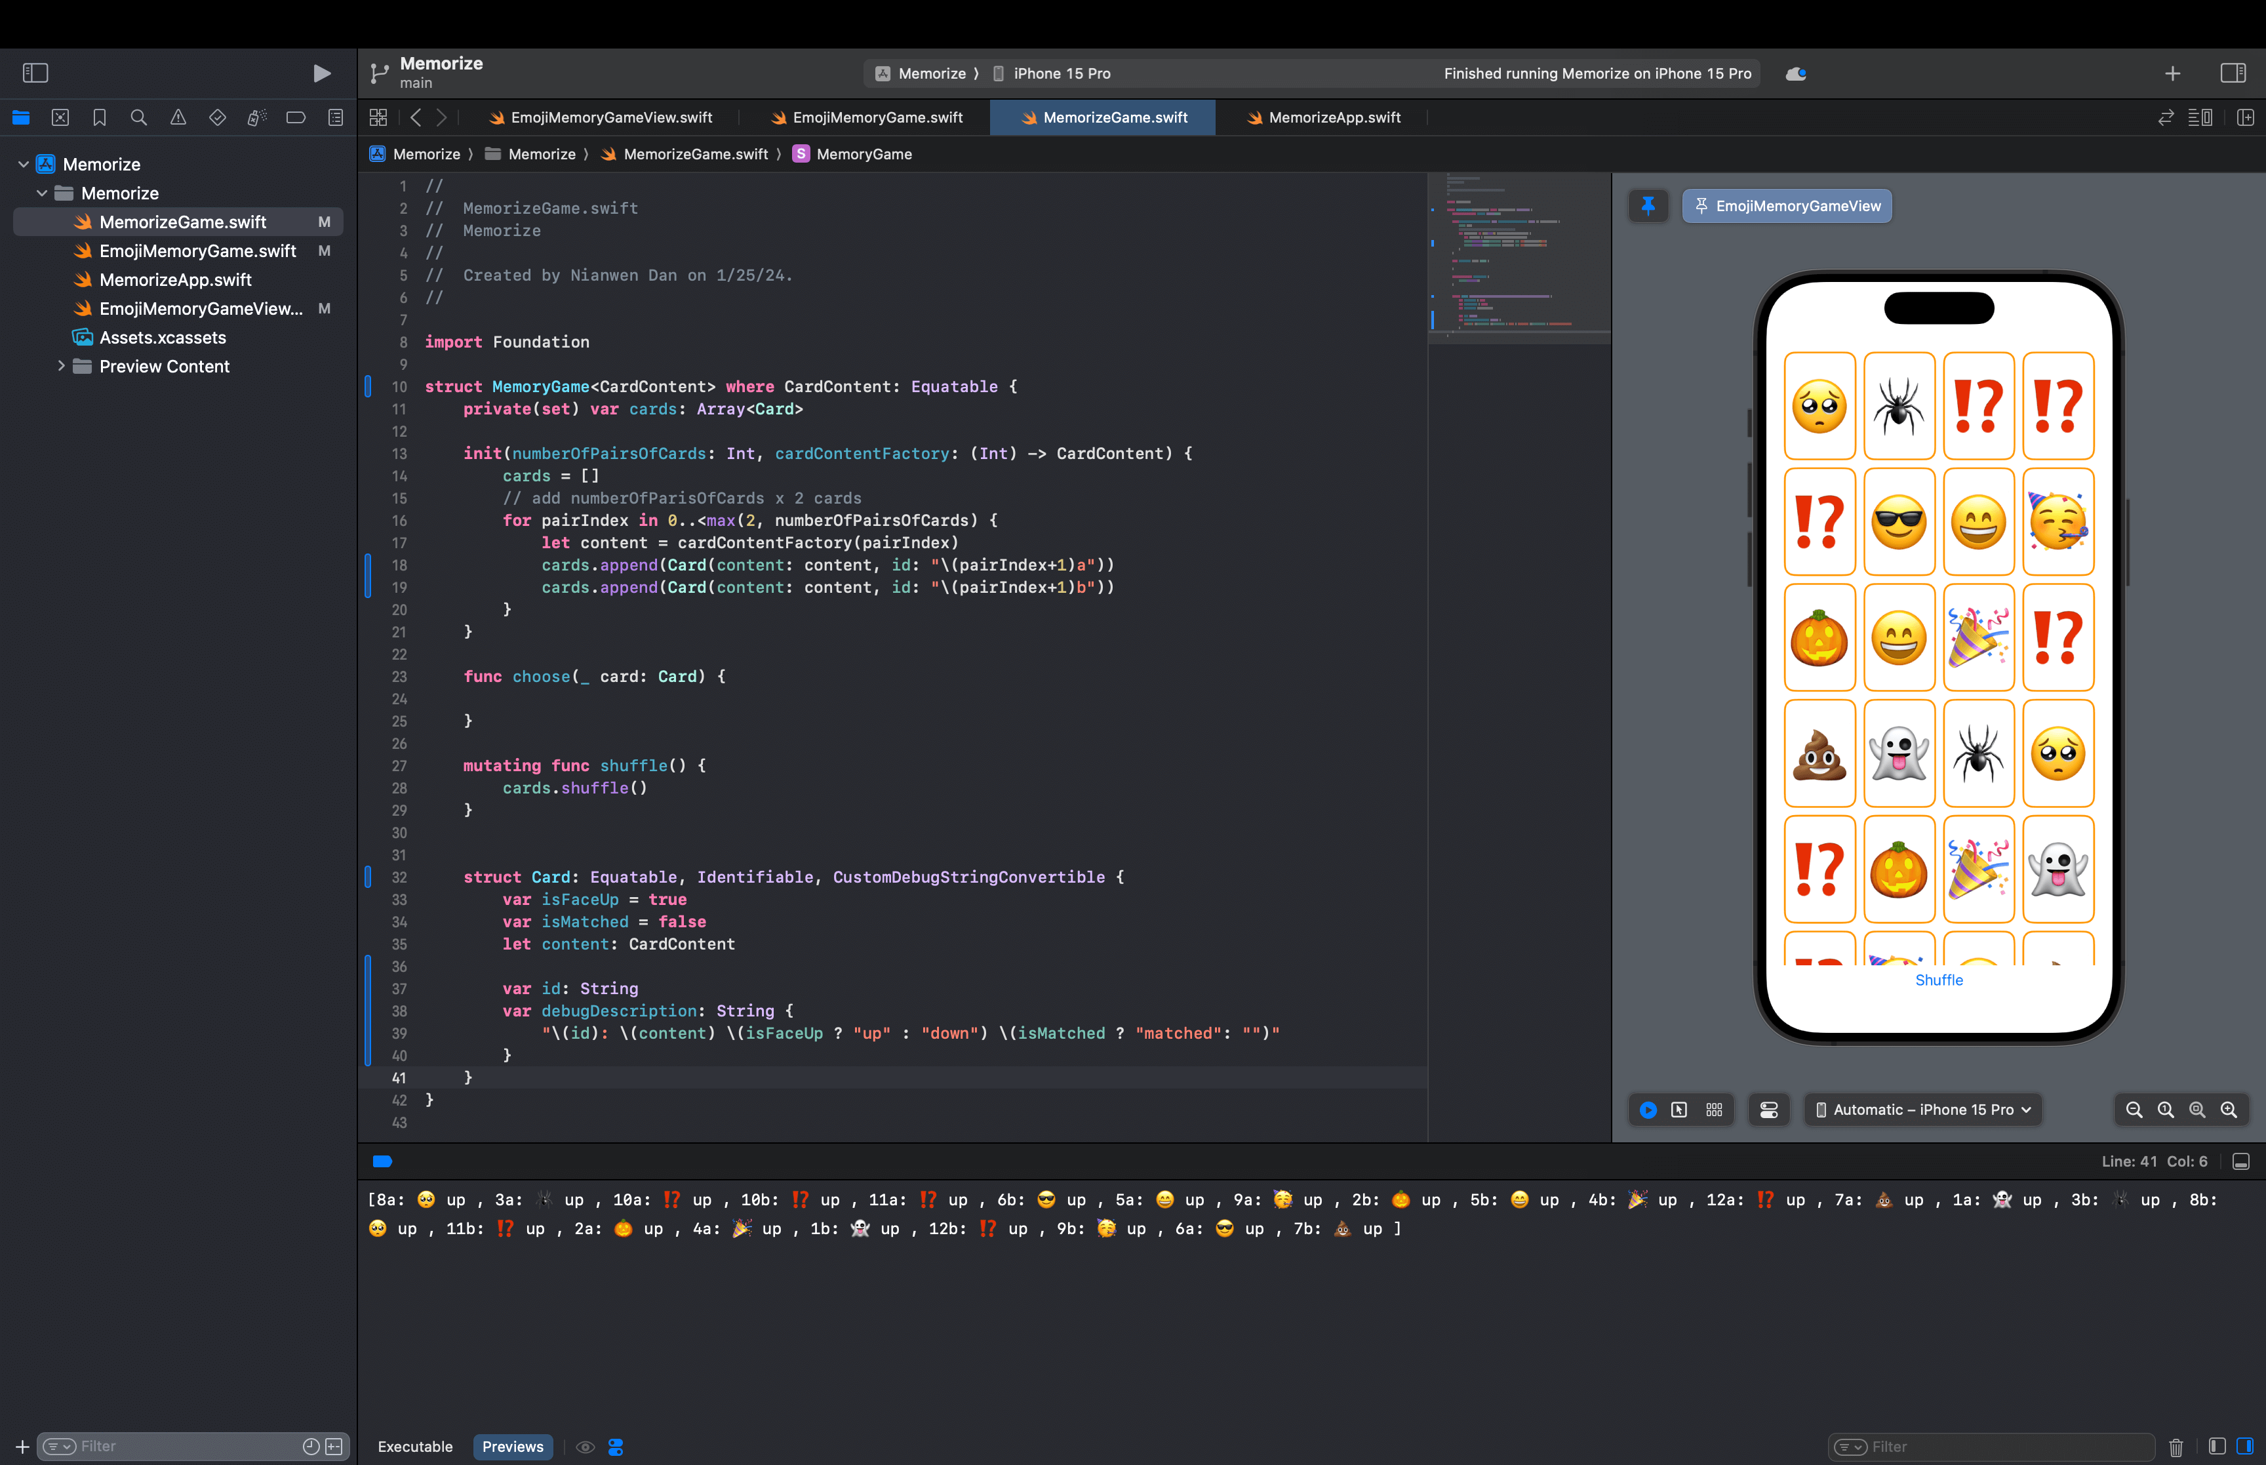Switch canvas to Selectable mode
The height and width of the screenshot is (1465, 2266).
tap(1679, 1109)
